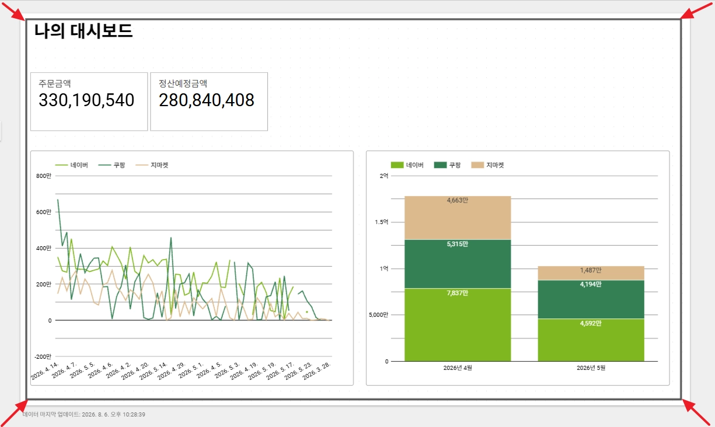Viewport: 715px width, 427px height.
Task: Click the 데이터 마지막 업데이트 timestamp text
Action: point(84,414)
